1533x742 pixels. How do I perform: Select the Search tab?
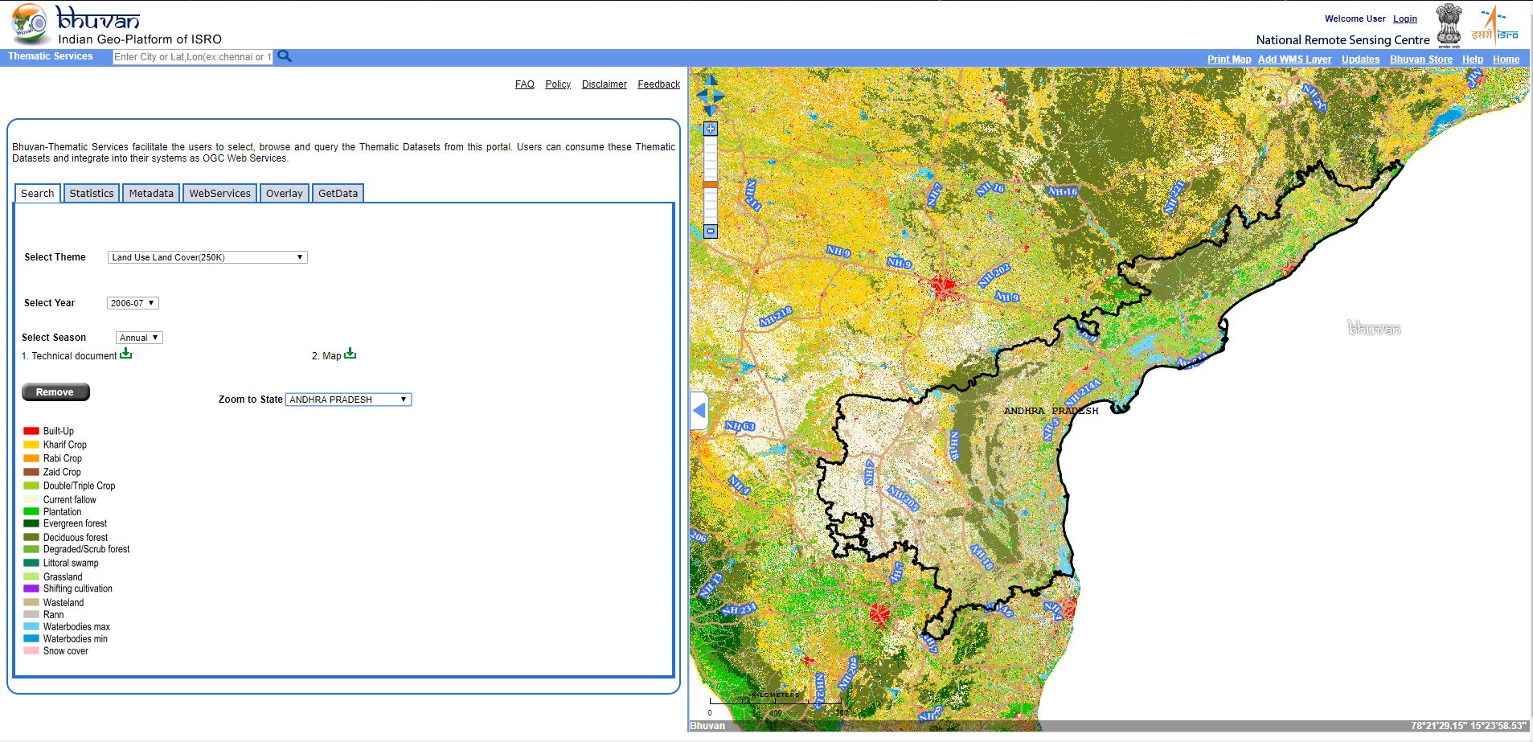38,193
